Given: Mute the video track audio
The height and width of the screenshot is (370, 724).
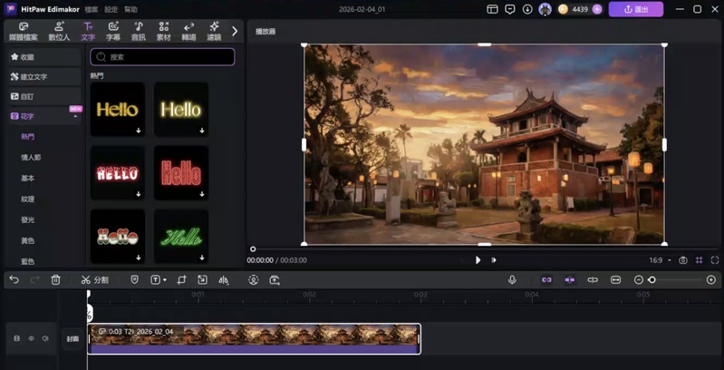Looking at the screenshot, I should click(45, 339).
